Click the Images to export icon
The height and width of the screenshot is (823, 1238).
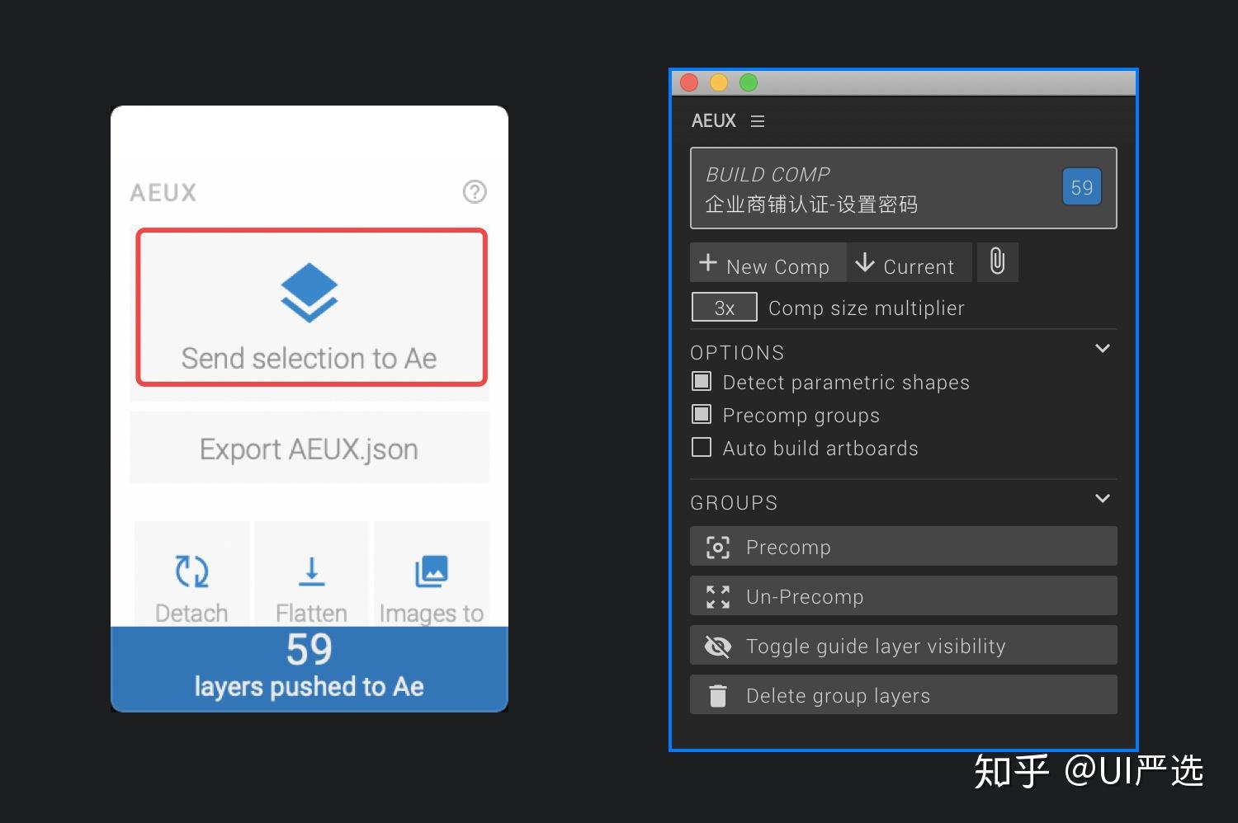click(431, 571)
